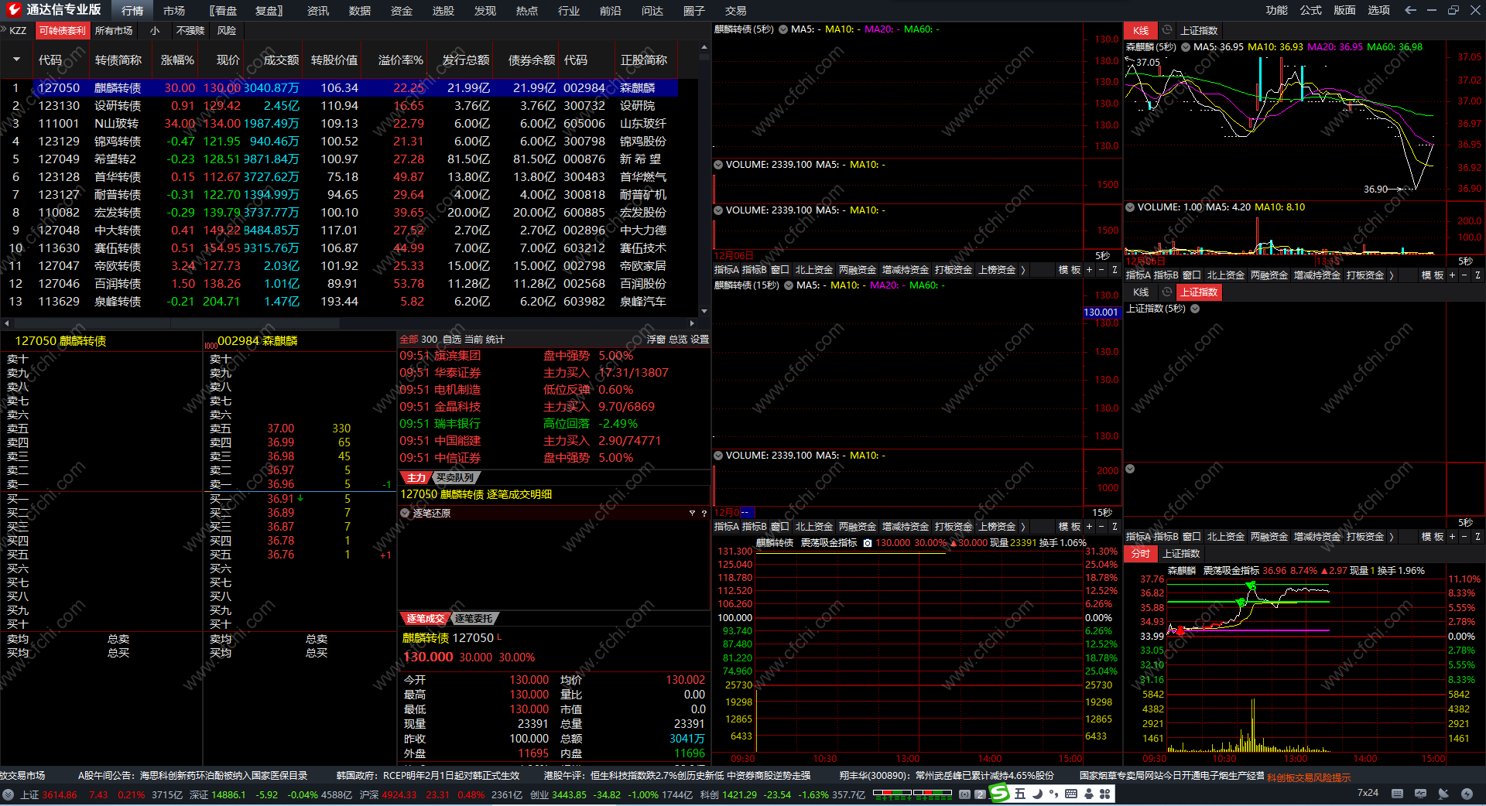Click the 指标A button under the 麒麟转债 5秒 chart

(726, 270)
